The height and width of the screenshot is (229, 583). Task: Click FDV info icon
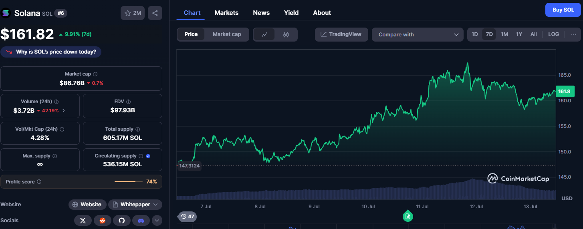click(x=128, y=102)
